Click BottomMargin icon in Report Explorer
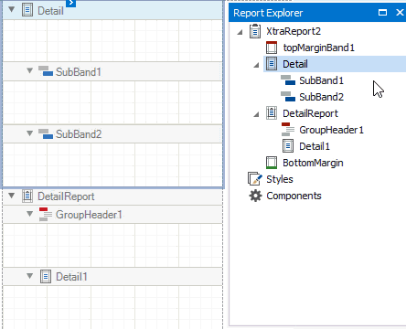The image size is (406, 329). pyautogui.click(x=272, y=163)
